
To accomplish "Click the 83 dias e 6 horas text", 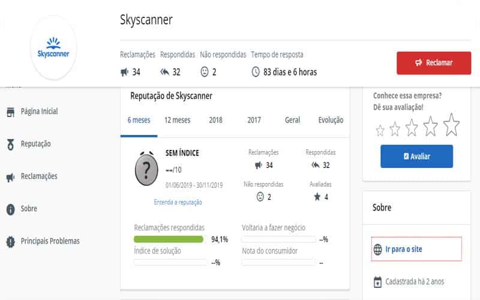I will tap(290, 72).
